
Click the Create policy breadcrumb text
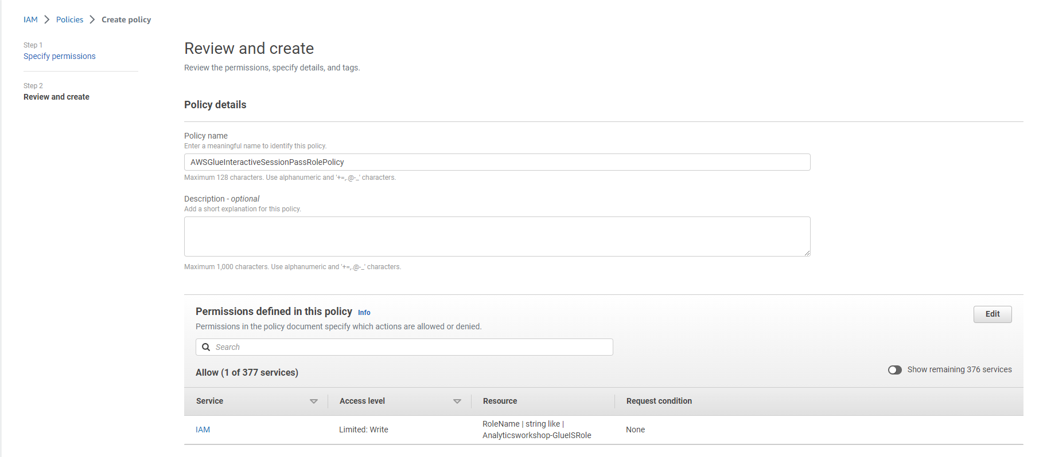[x=126, y=19]
